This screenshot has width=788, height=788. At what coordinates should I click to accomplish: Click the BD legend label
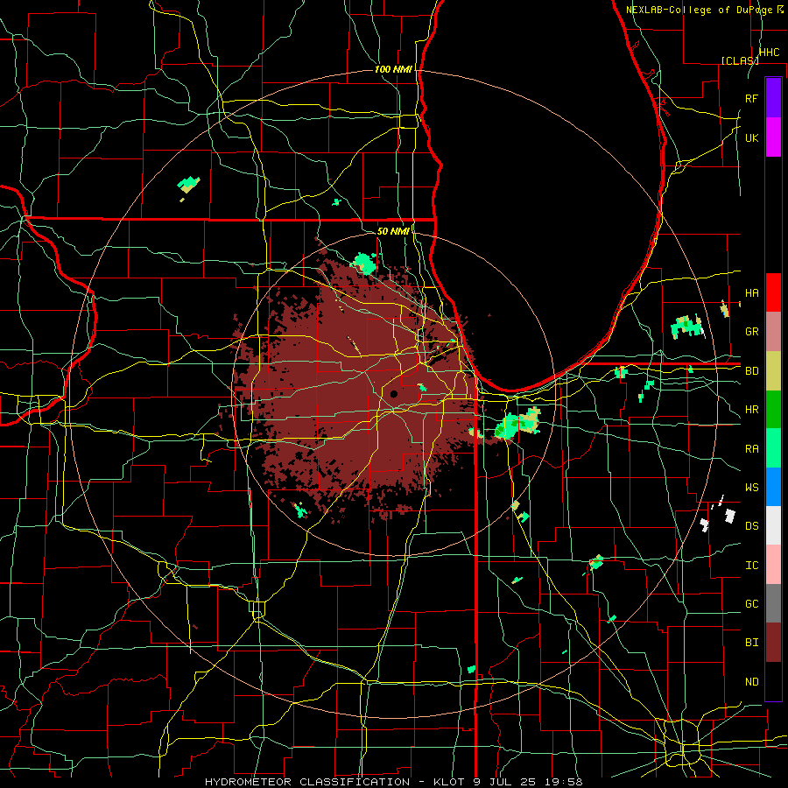point(751,371)
